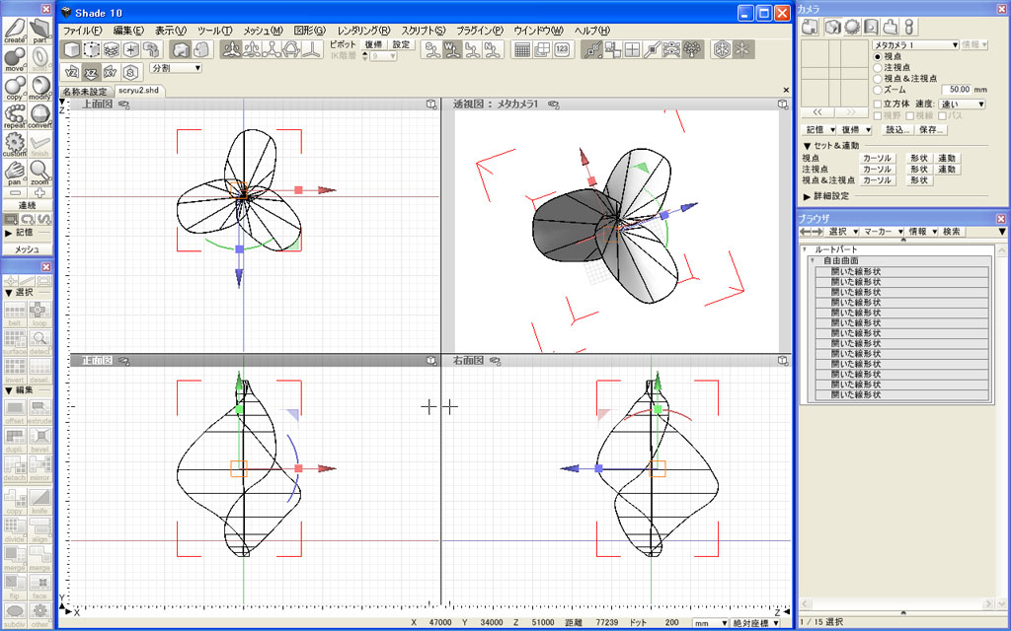Select 自由曲面 in browser tree
1011x631 pixels.
pyautogui.click(x=841, y=260)
